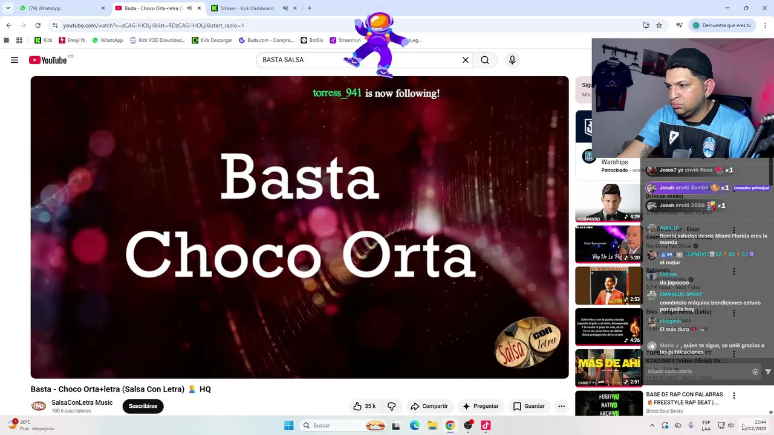Show hidden system tray icons chevron
774x435 pixels.
pos(652,425)
